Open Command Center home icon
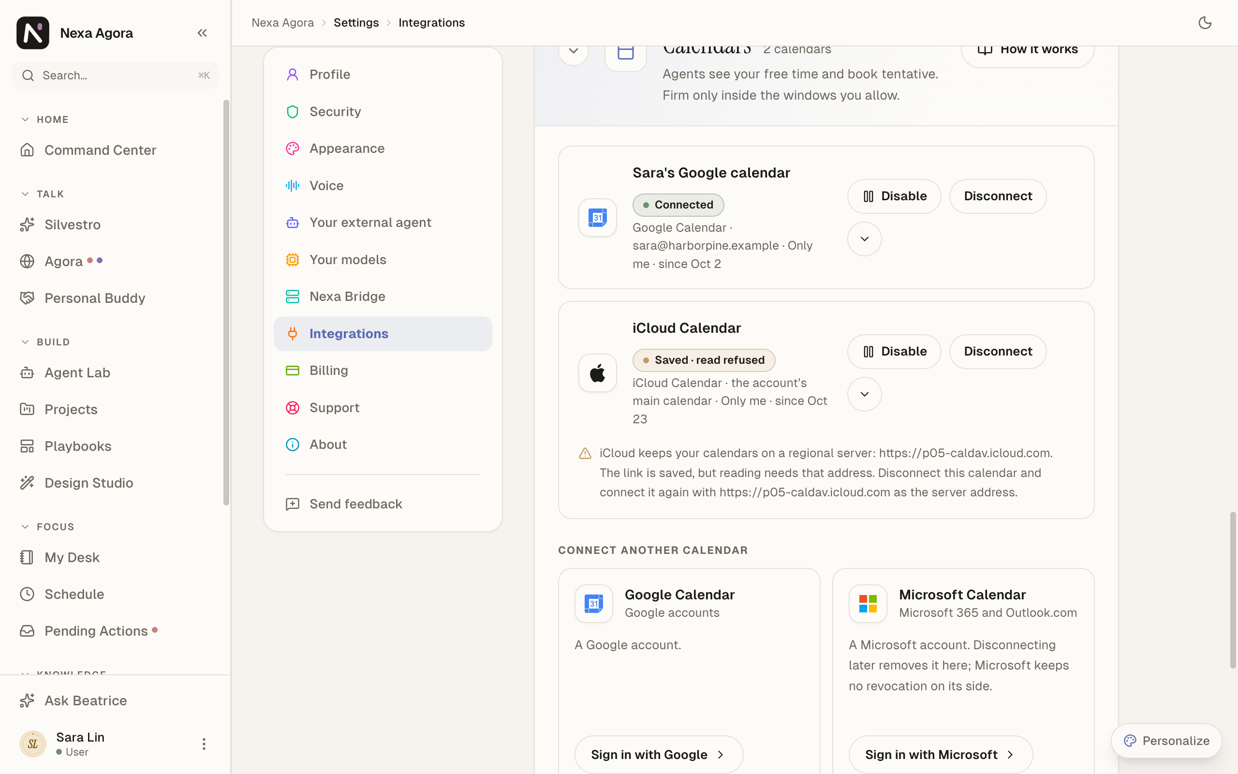The width and height of the screenshot is (1238, 774). coord(27,150)
